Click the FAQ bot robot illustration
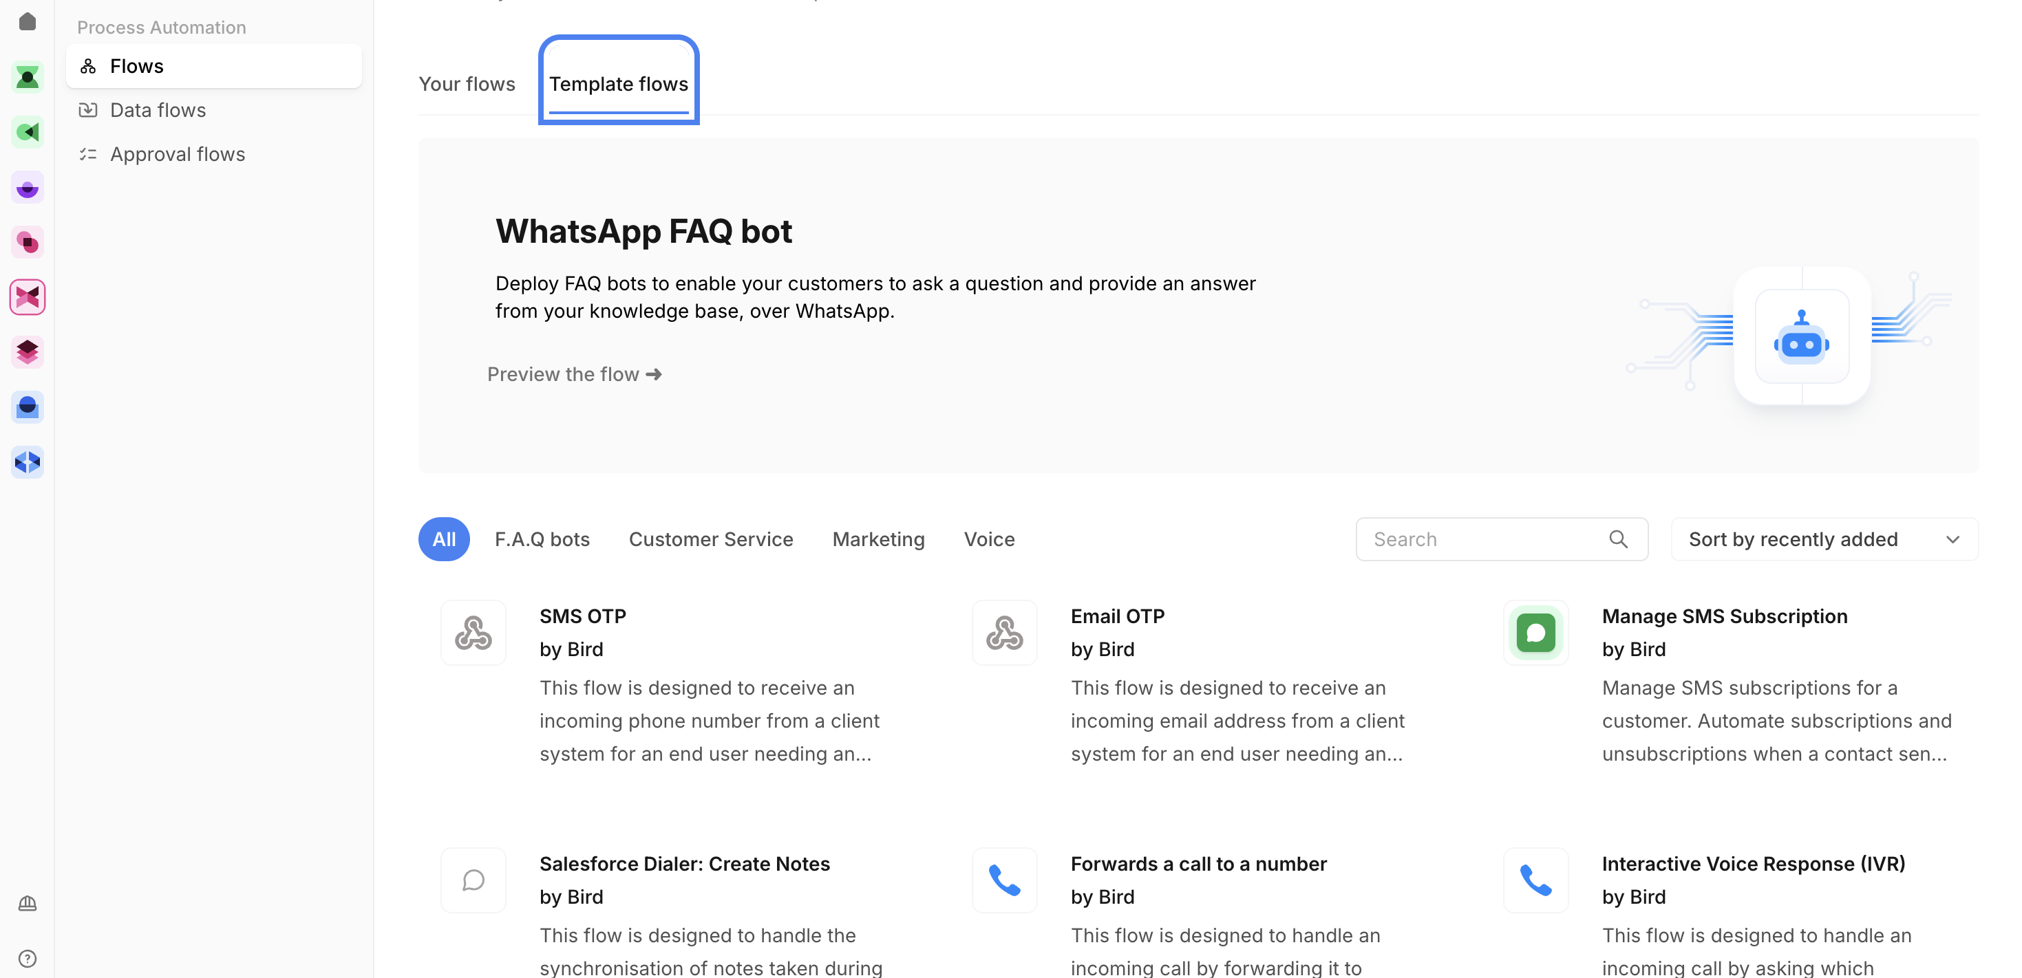 coord(1802,336)
